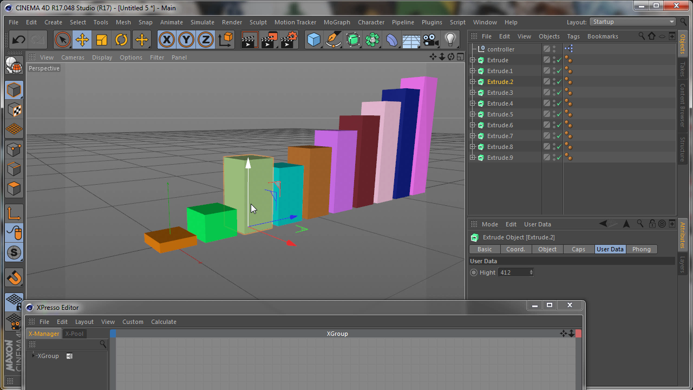This screenshot has width=693, height=390.
Task: Switch to the Object tab
Action: pos(547,249)
